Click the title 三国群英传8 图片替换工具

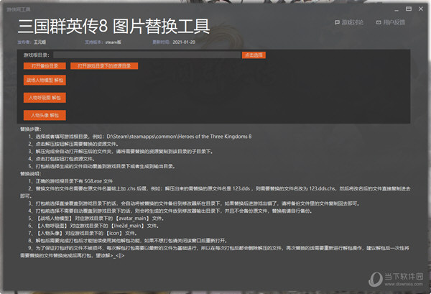(113, 27)
